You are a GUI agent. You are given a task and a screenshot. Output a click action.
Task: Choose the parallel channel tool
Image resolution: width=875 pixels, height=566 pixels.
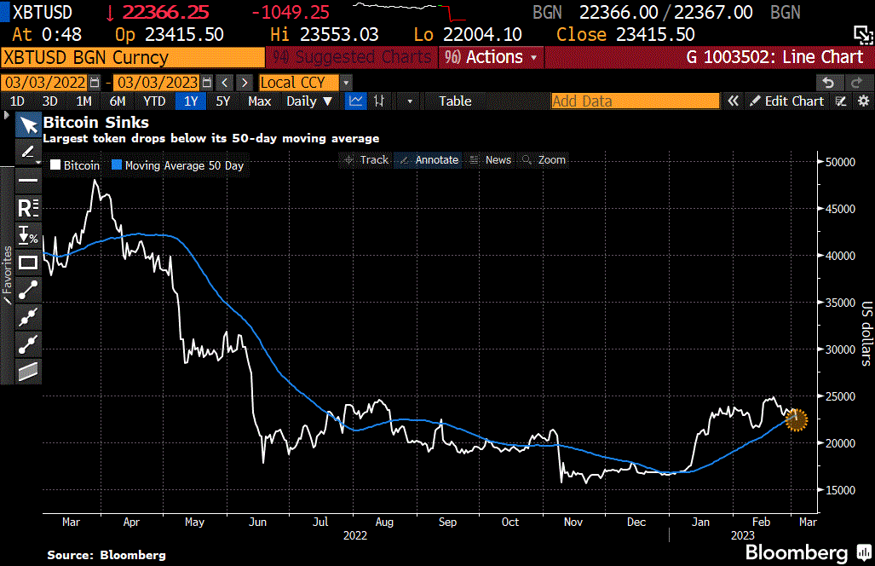(x=28, y=371)
